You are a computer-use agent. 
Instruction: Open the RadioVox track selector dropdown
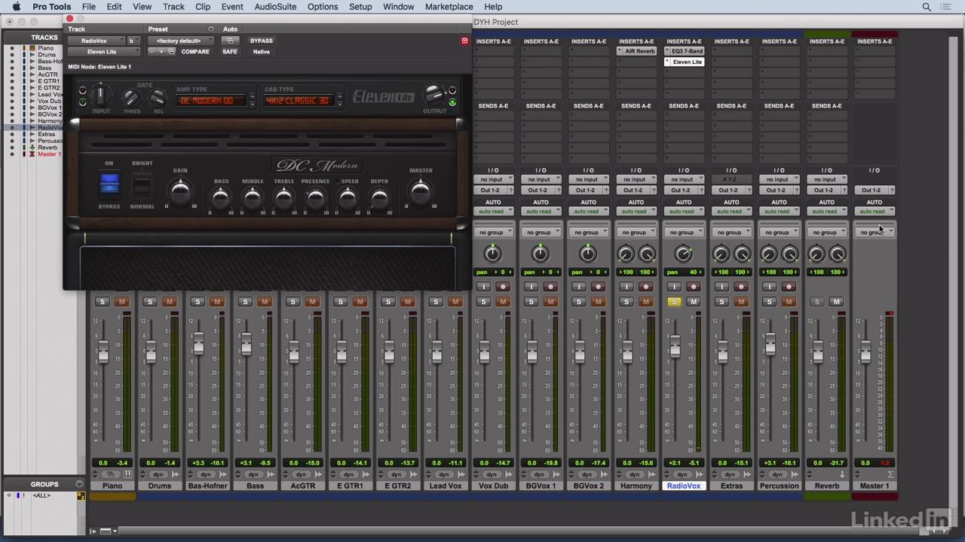(96, 41)
